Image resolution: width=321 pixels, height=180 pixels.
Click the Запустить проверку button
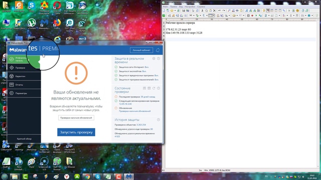[76, 132]
